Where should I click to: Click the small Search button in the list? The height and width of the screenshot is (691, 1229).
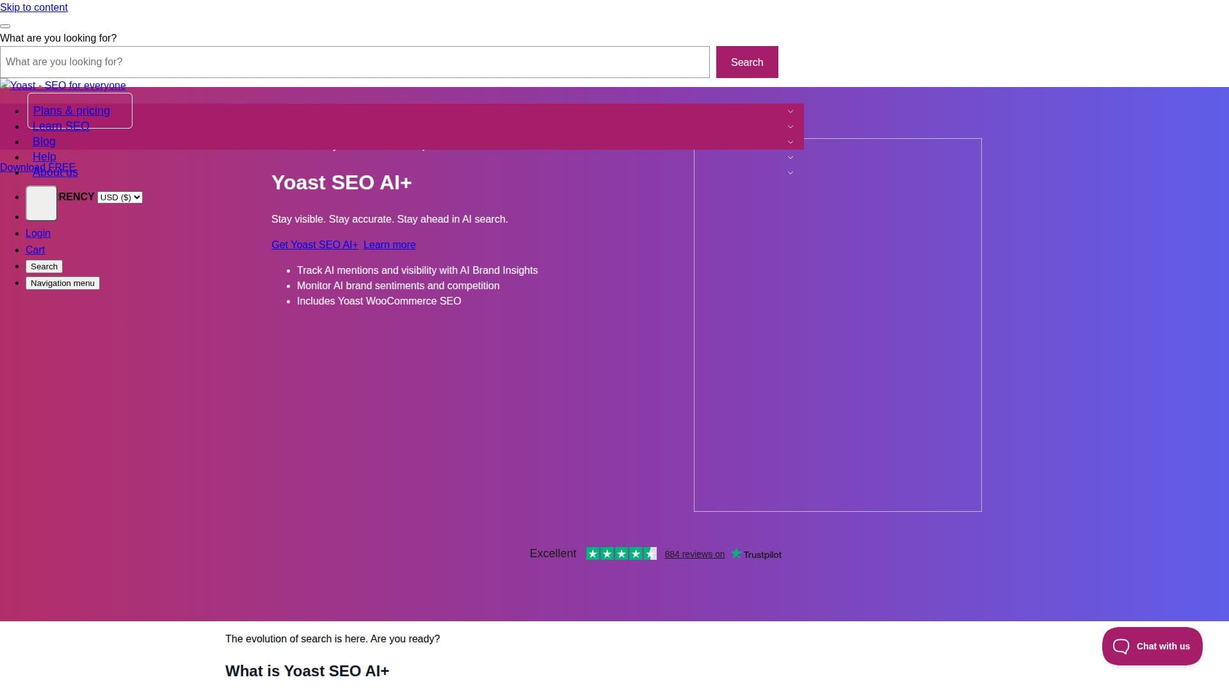[x=44, y=267]
